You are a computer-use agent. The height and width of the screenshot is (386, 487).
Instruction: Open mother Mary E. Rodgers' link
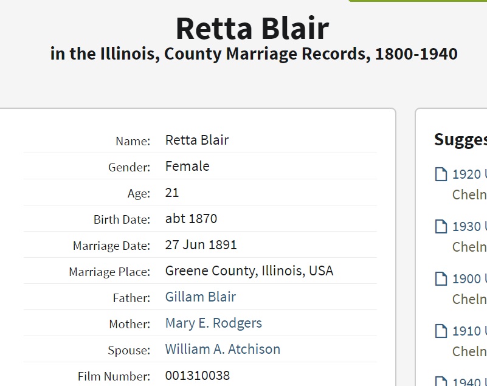213,323
